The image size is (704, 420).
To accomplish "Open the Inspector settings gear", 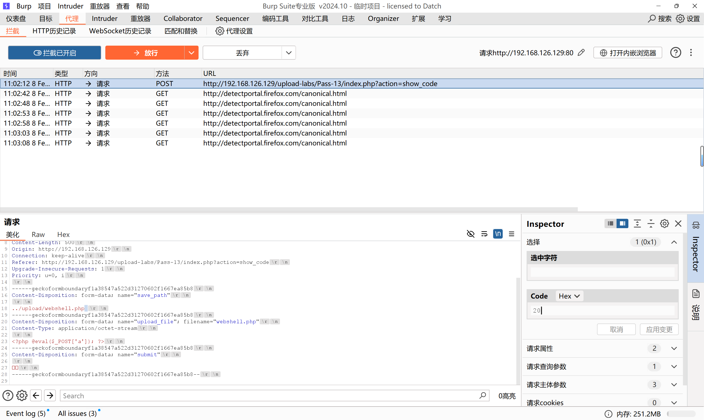I will click(664, 223).
